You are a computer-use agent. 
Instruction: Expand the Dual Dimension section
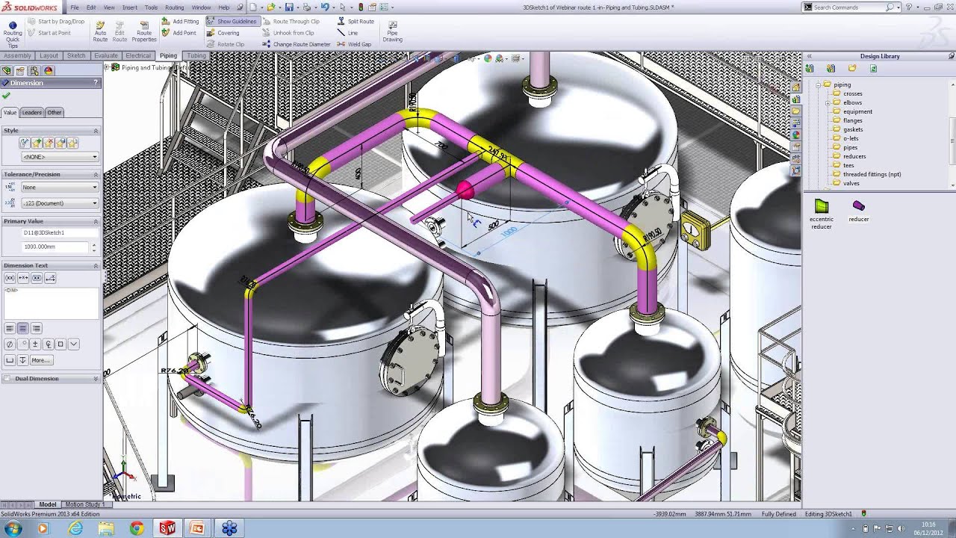click(96, 379)
